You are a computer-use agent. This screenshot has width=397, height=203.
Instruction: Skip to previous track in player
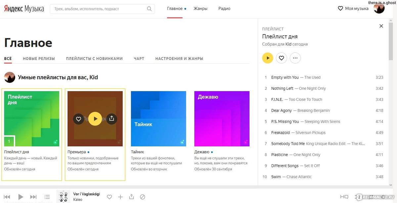tap(7, 197)
